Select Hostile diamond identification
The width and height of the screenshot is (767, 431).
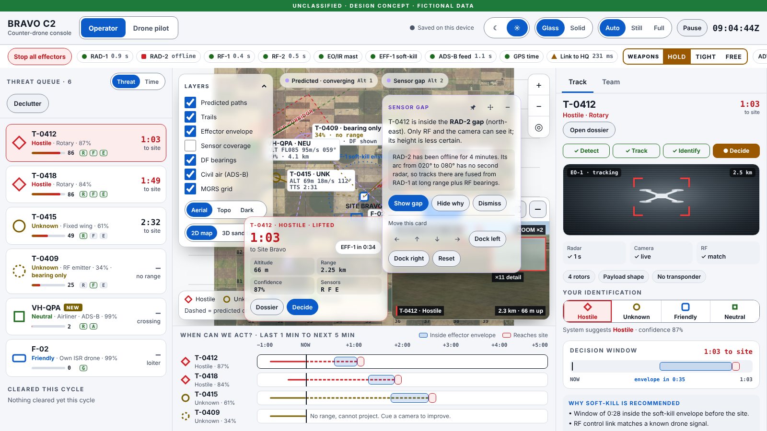587,311
